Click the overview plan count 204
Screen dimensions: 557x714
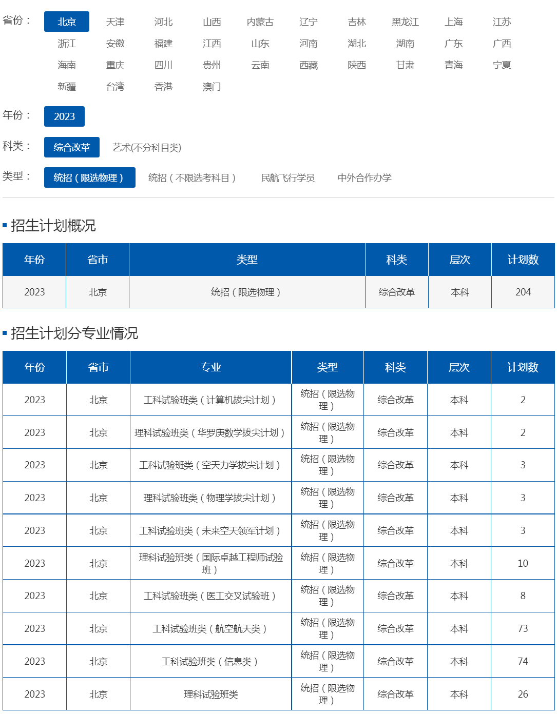pos(523,292)
